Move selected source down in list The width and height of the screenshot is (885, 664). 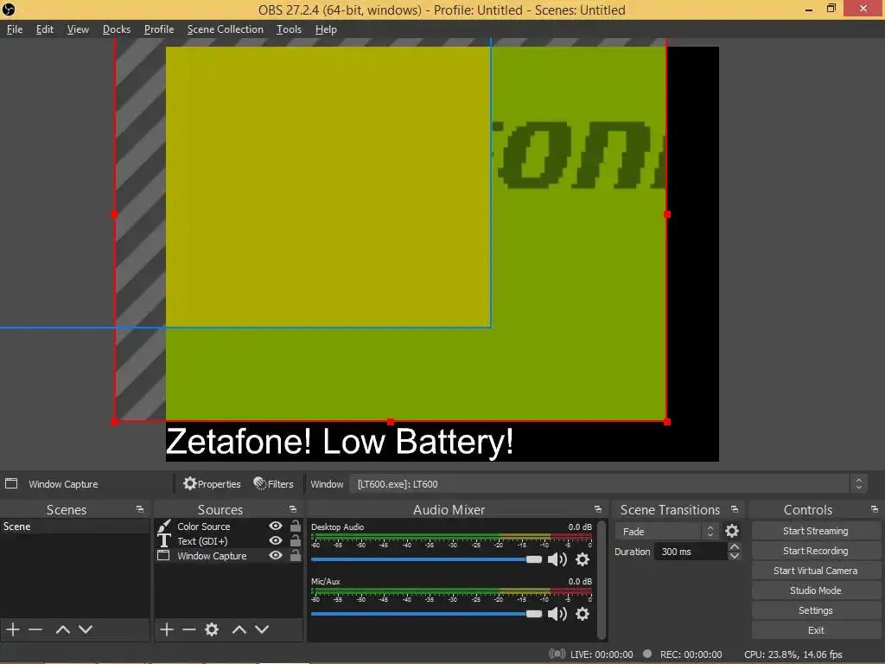click(262, 629)
